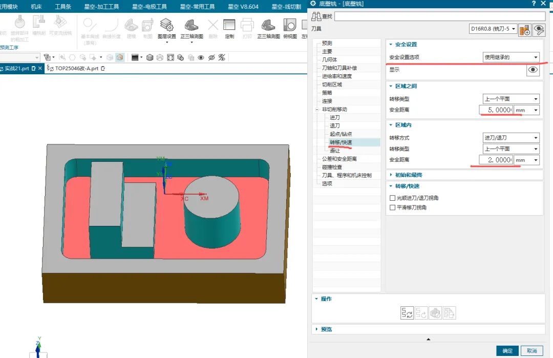
Task: Click the selection filter funnel icon
Action: tap(47, 57)
